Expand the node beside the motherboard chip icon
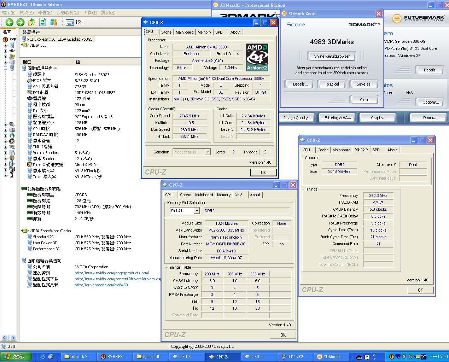The width and height of the screenshot is (449, 362). 5,51
